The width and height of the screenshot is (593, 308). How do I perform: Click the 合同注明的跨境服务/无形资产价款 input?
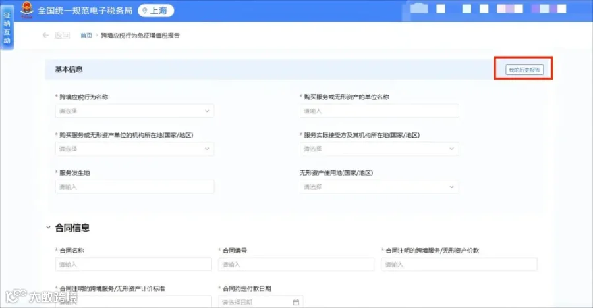459,265
